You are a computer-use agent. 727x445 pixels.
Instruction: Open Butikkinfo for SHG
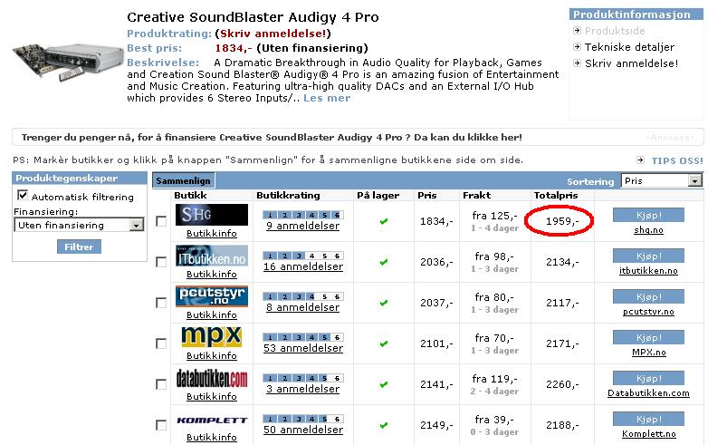[x=212, y=234]
